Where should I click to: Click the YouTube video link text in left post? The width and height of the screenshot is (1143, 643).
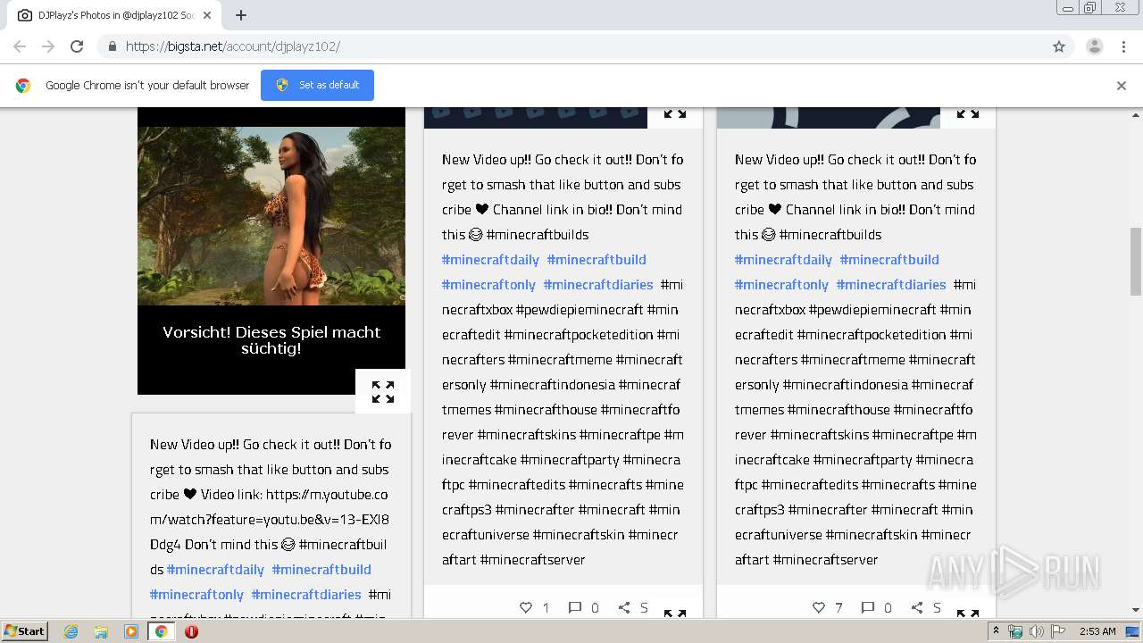pos(270,507)
